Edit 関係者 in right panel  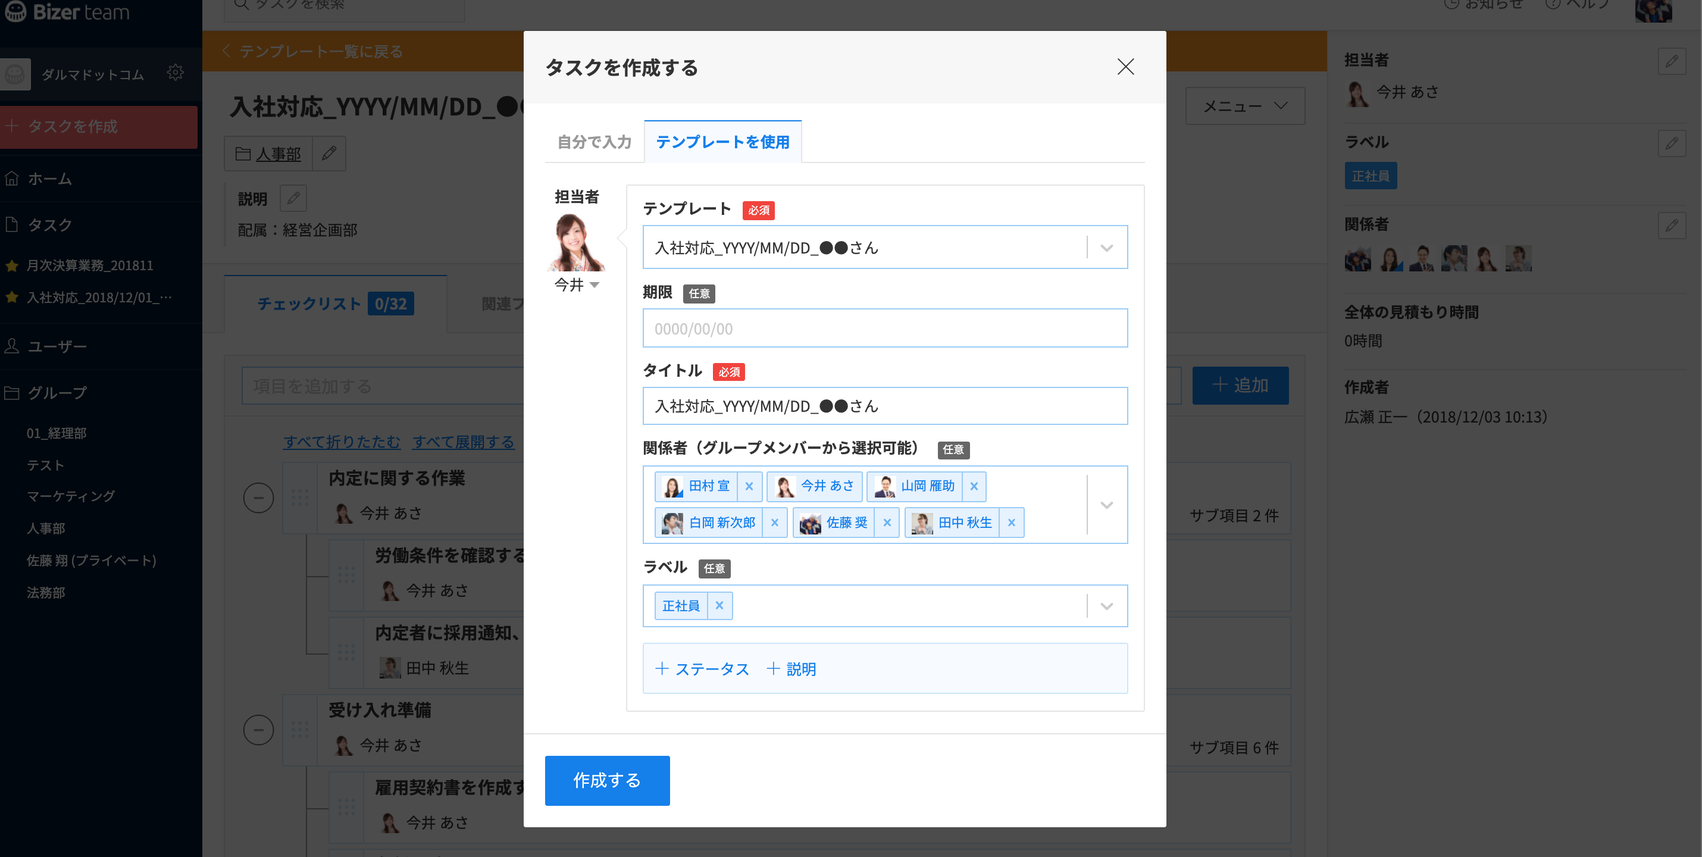(x=1672, y=226)
